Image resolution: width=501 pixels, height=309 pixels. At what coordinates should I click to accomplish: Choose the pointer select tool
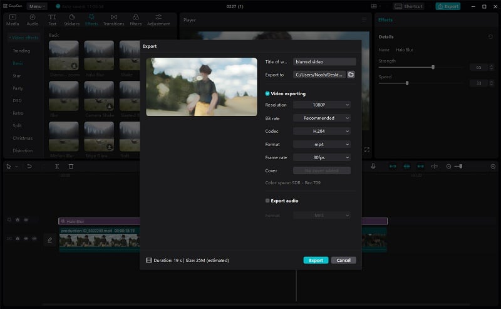tap(9, 166)
